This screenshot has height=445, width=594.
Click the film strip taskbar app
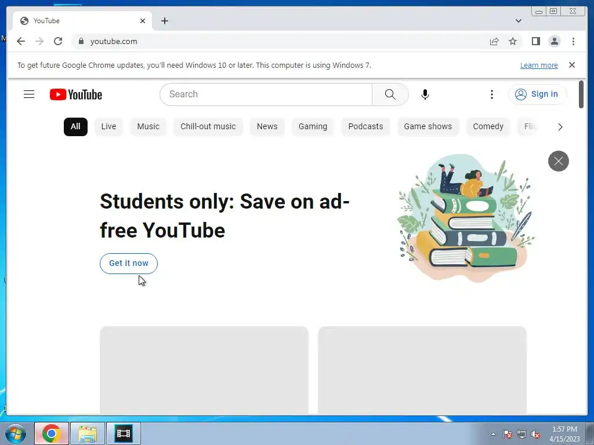click(x=124, y=433)
